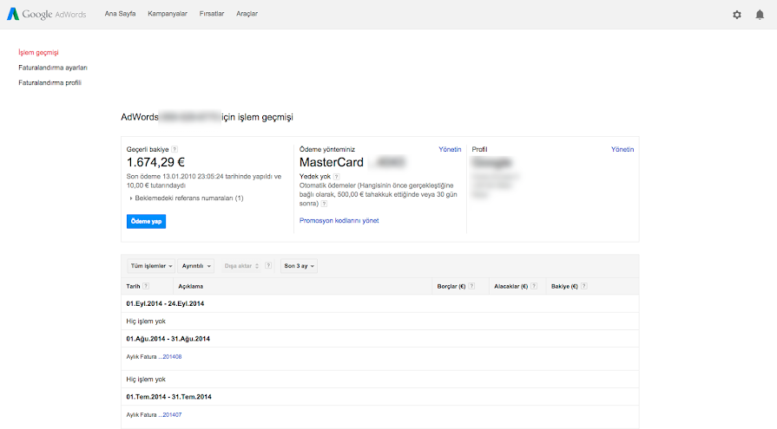Click Promosyon kodlarını yönet link

click(x=339, y=221)
